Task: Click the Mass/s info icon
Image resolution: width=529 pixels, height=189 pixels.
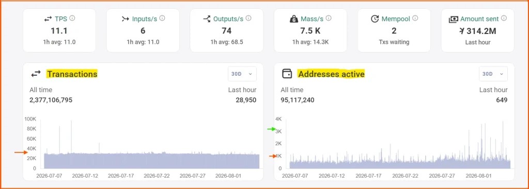Action: pyautogui.click(x=329, y=18)
